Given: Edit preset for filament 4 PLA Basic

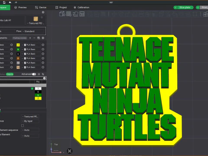Looking at the screenshot, I should pyautogui.click(x=43, y=49).
